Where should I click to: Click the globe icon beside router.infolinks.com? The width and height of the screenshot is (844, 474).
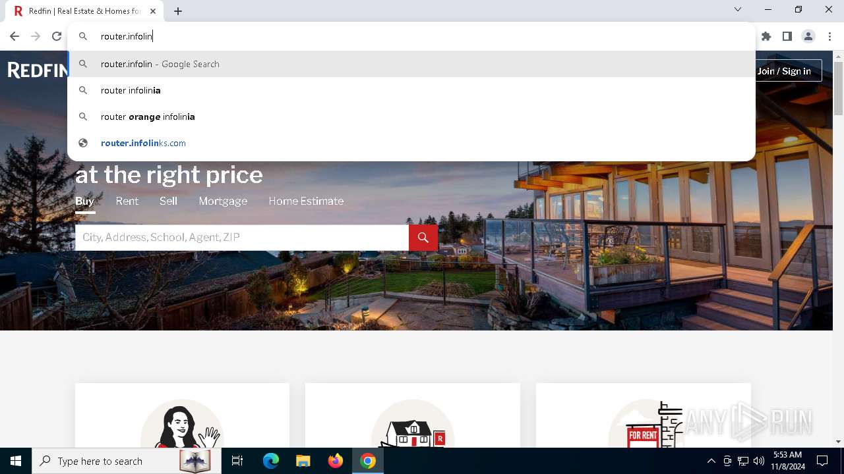(83, 143)
